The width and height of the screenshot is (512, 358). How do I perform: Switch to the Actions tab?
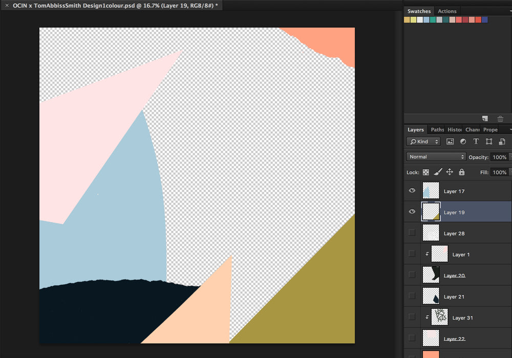point(447,11)
